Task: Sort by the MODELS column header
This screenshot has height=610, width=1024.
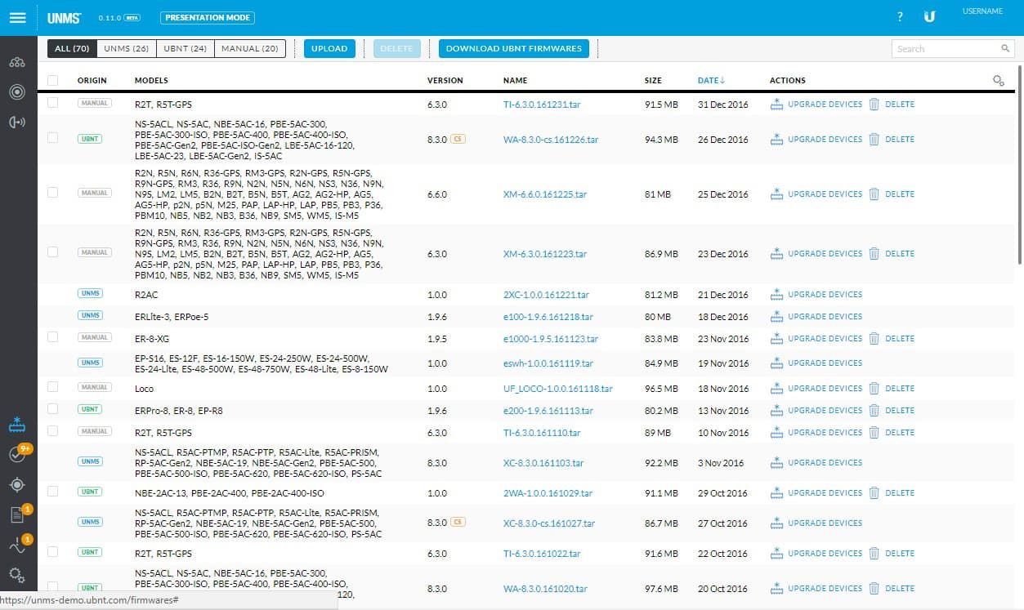Action: click(151, 81)
